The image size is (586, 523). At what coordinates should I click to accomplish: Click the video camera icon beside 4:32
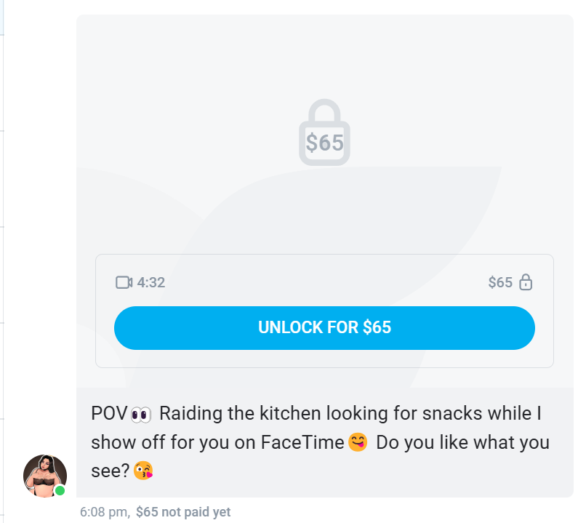point(124,282)
